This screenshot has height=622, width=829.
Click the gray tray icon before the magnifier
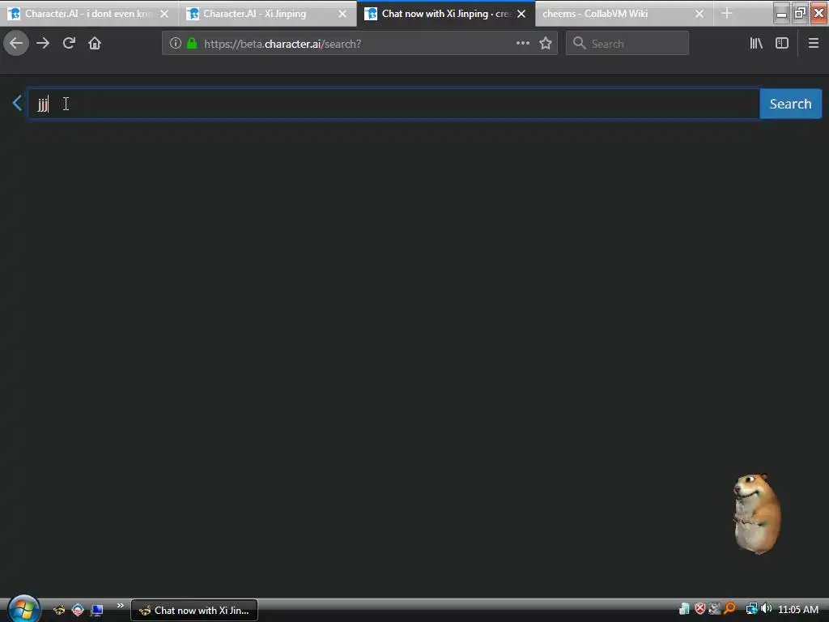click(715, 609)
